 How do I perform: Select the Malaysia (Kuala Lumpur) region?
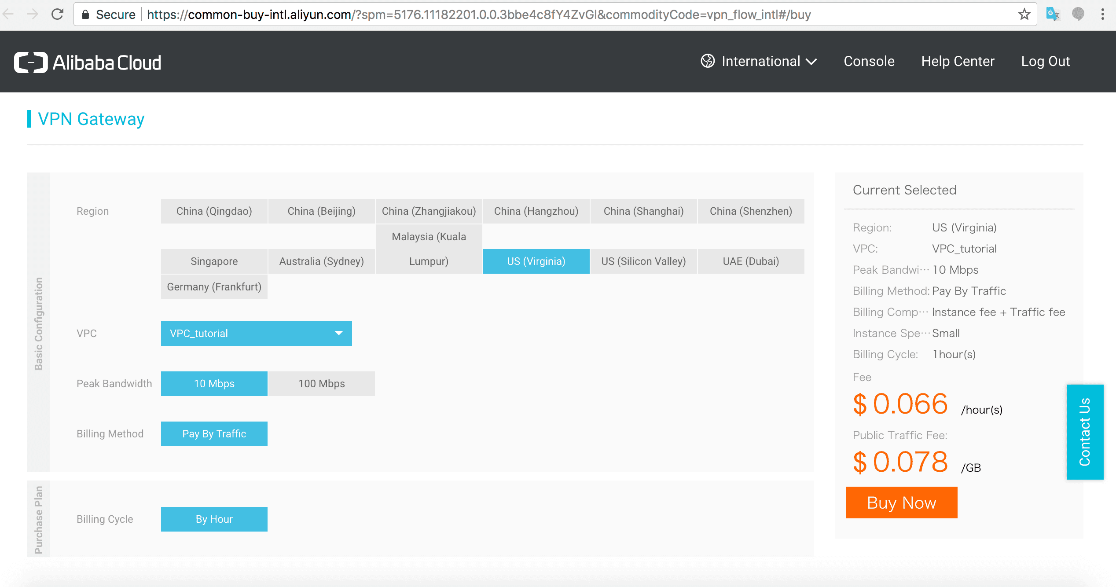coord(429,249)
